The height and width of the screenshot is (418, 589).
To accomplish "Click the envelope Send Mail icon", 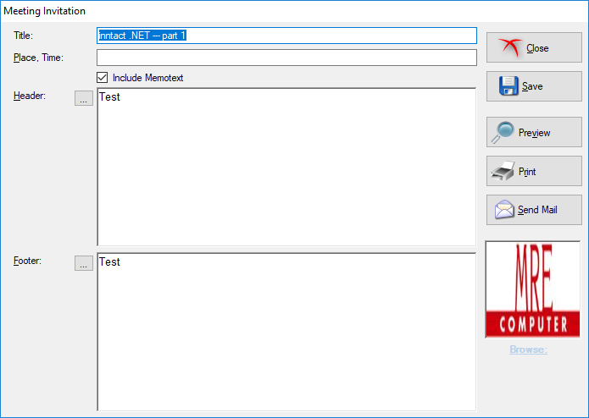I will point(504,209).
